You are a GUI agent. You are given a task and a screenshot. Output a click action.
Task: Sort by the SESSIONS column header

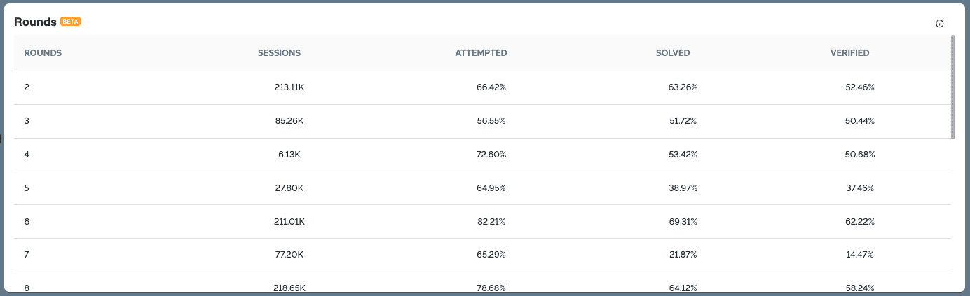coord(279,53)
